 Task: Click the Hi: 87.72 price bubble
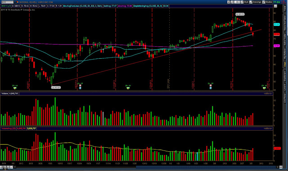pos(240,14)
